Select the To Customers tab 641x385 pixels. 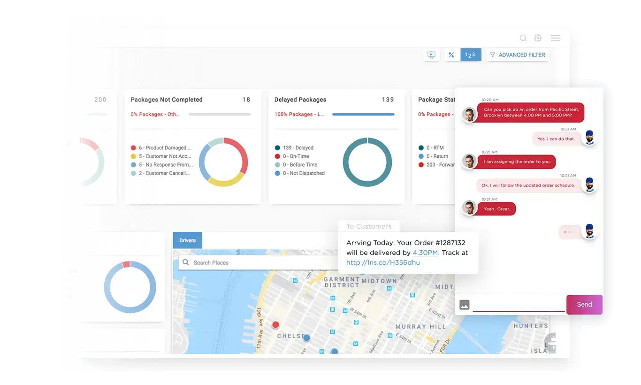(369, 226)
